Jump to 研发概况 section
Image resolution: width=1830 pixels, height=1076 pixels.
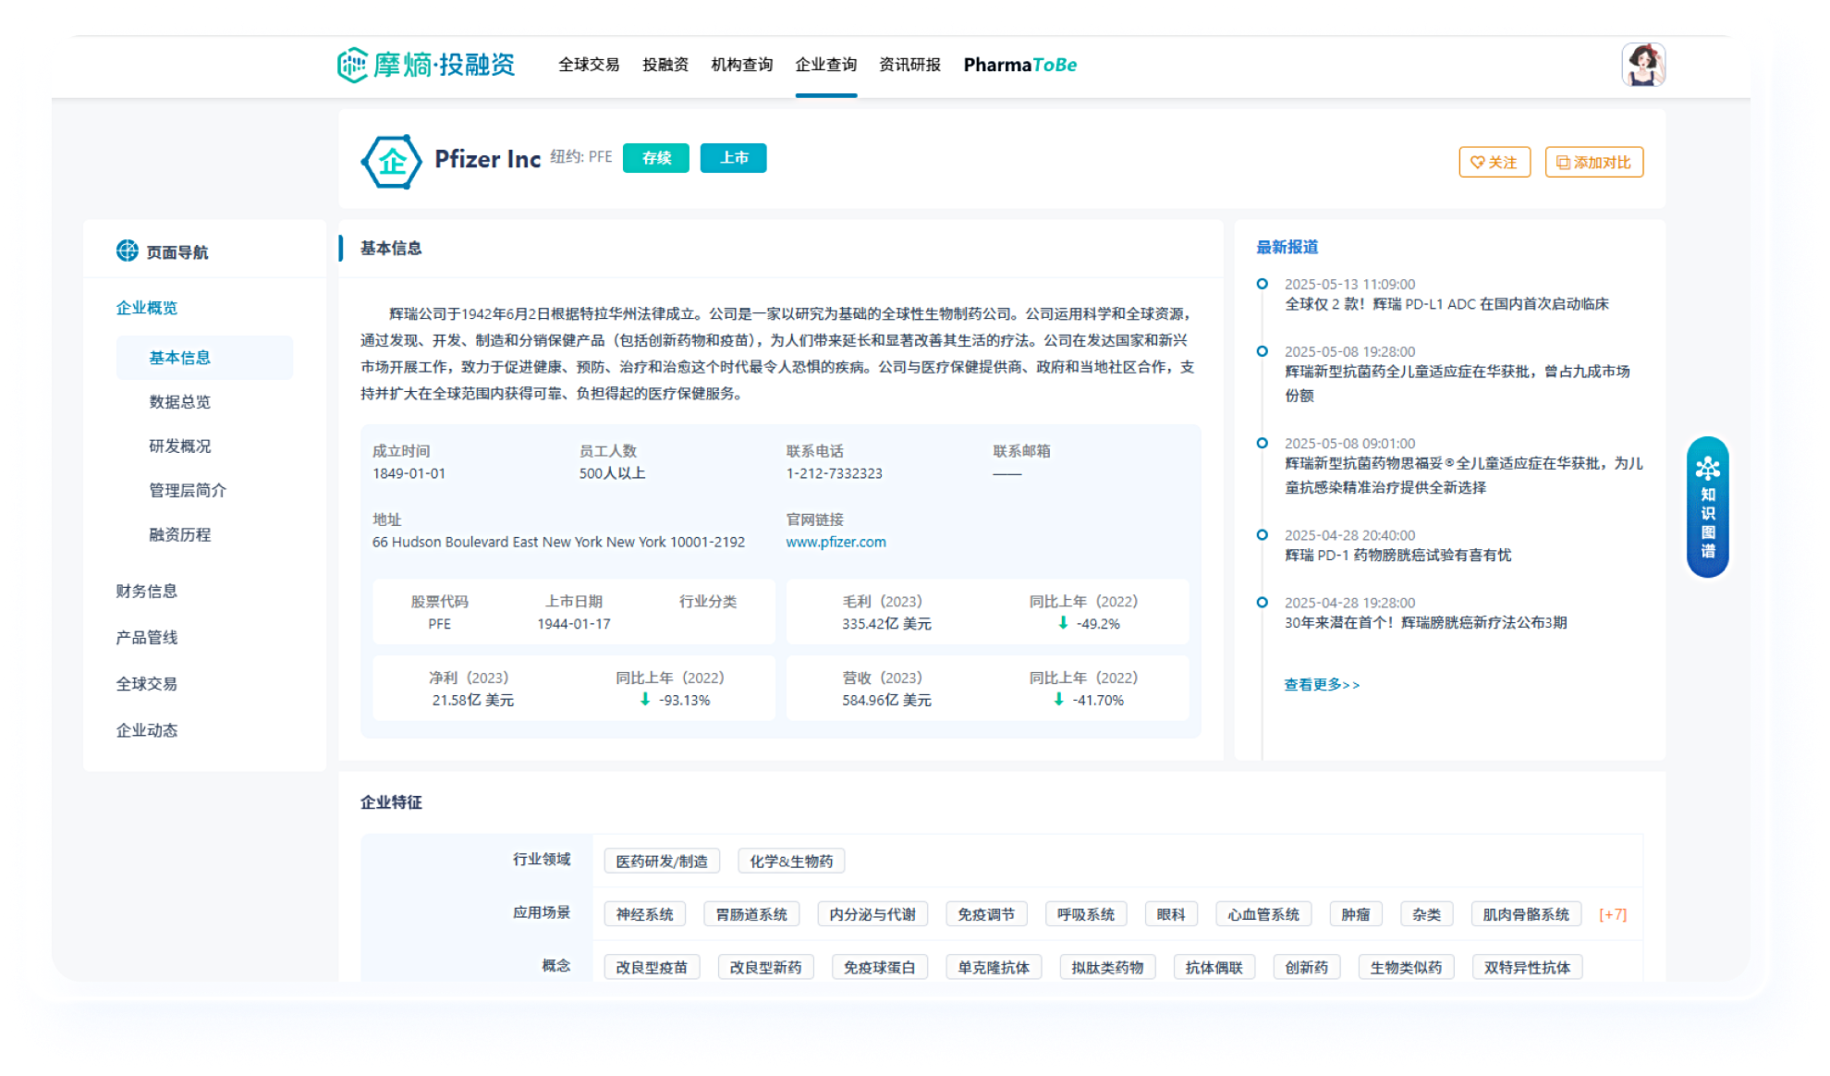pos(180,446)
